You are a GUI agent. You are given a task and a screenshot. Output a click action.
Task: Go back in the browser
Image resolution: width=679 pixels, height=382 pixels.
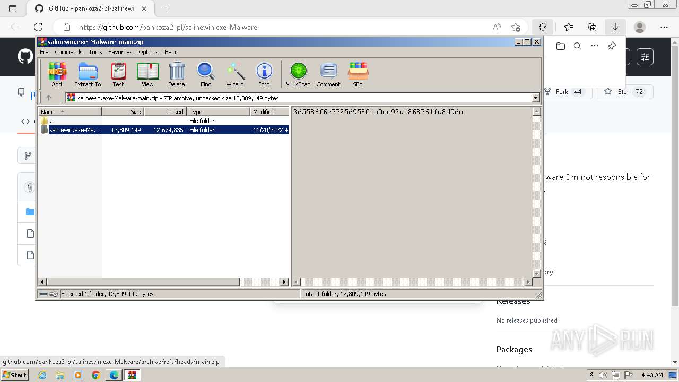click(x=15, y=27)
